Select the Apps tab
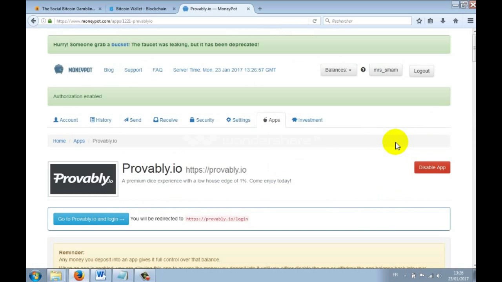The image size is (502, 282). (x=271, y=120)
